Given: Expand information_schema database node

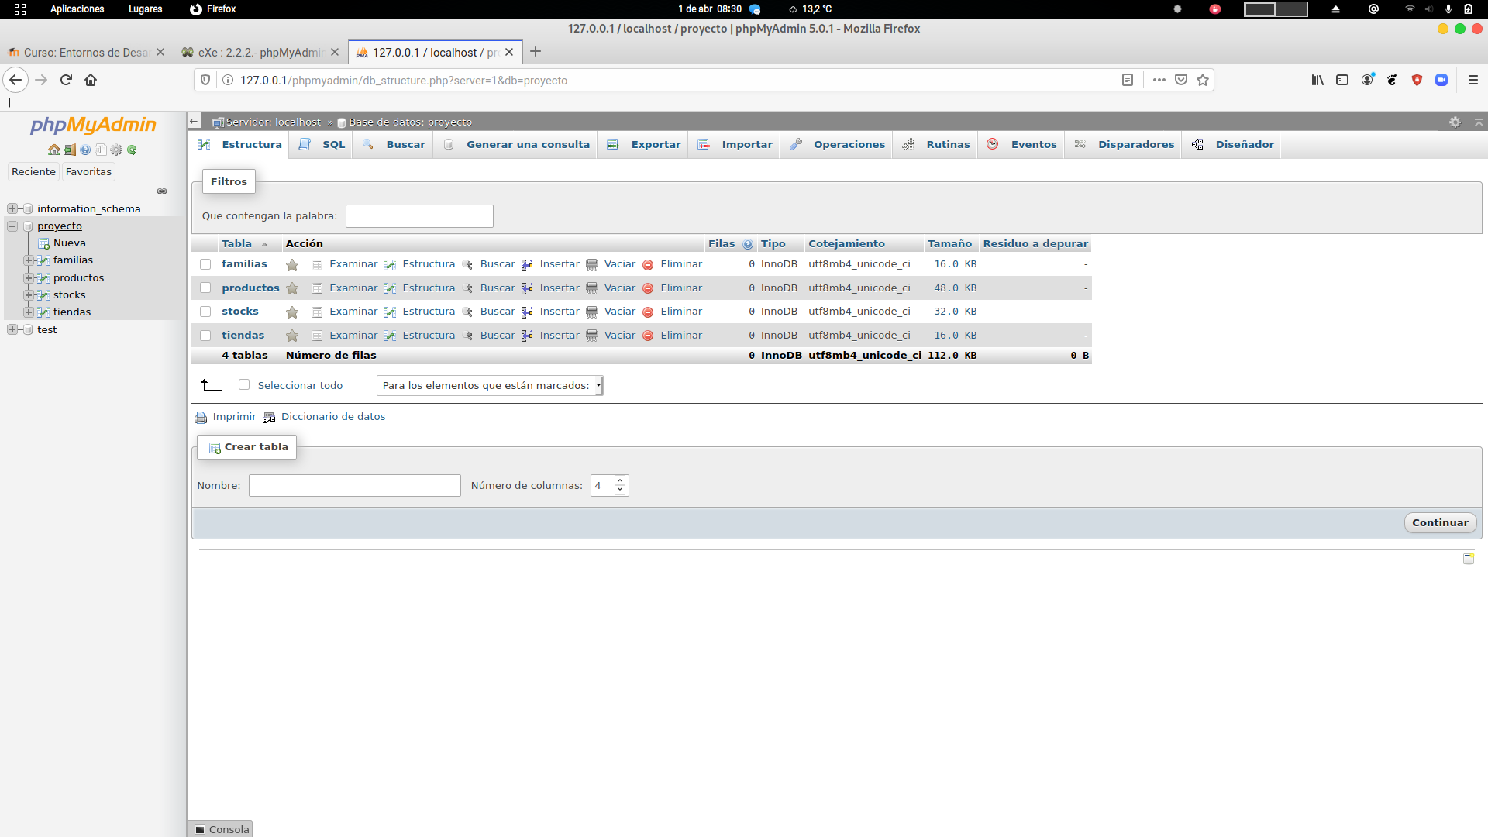Looking at the screenshot, I should point(12,208).
